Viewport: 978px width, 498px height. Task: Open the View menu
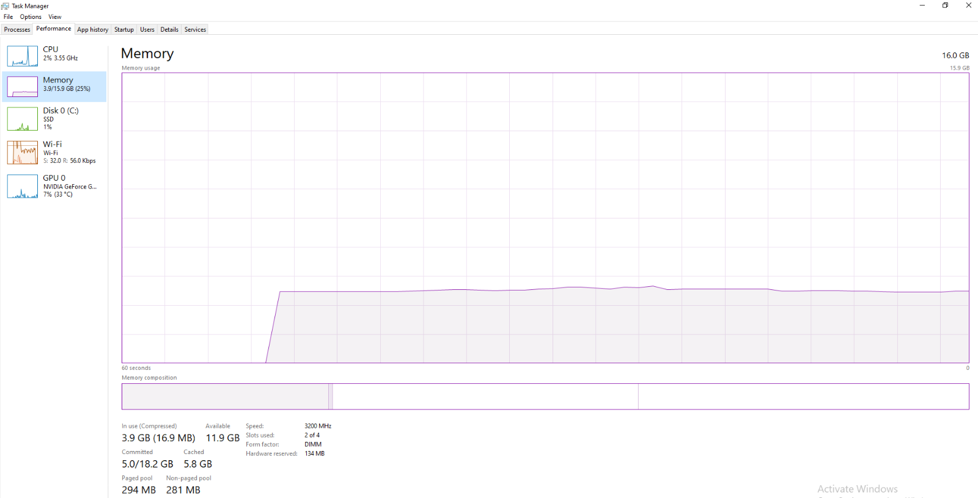pos(55,17)
